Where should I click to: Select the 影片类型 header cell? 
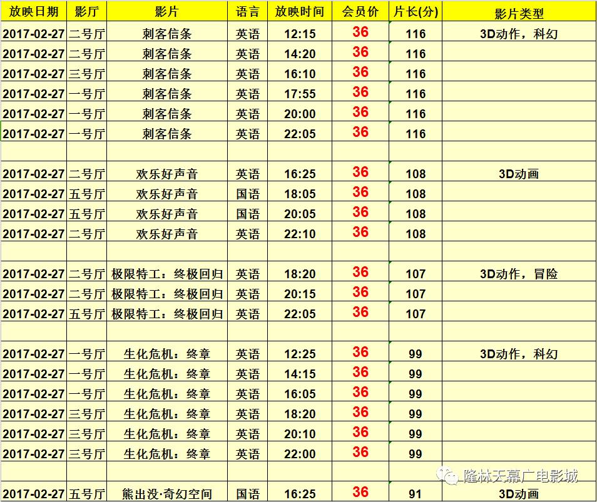[x=519, y=11]
